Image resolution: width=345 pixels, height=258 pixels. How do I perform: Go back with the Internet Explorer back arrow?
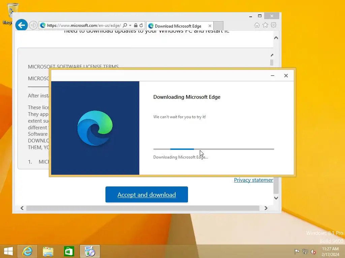(21, 25)
